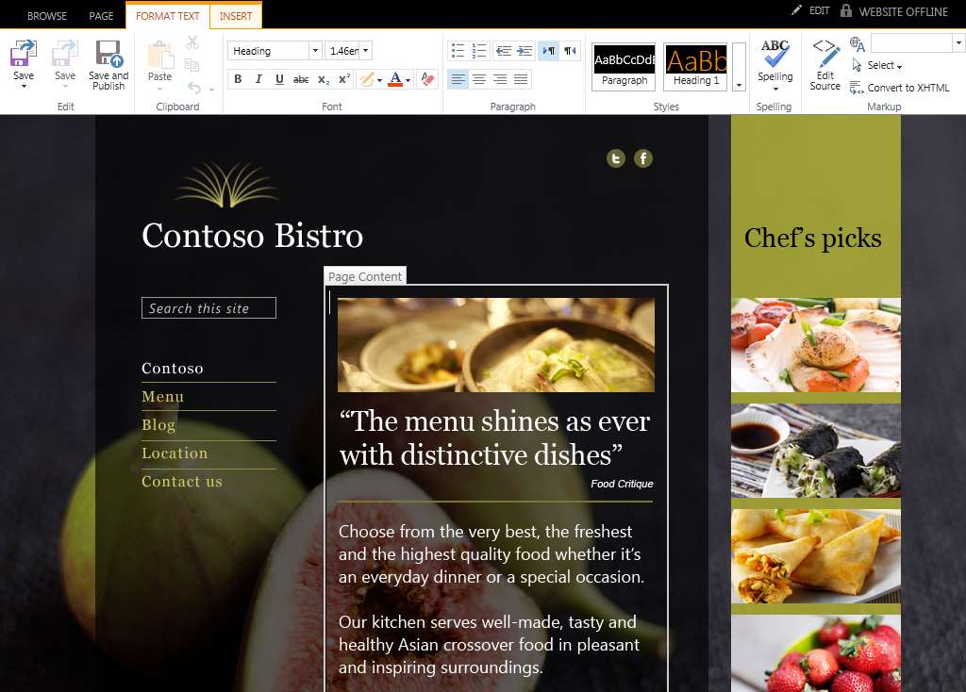Set left-to-right text direction

[x=549, y=51]
